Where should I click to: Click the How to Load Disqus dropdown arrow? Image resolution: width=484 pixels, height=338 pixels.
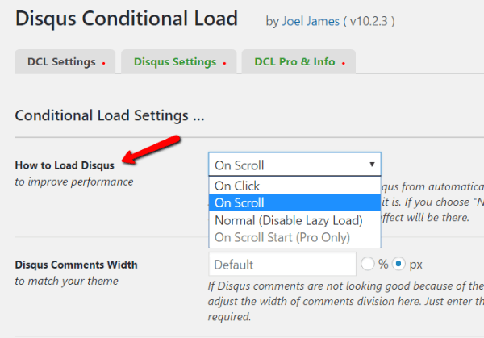pos(372,165)
